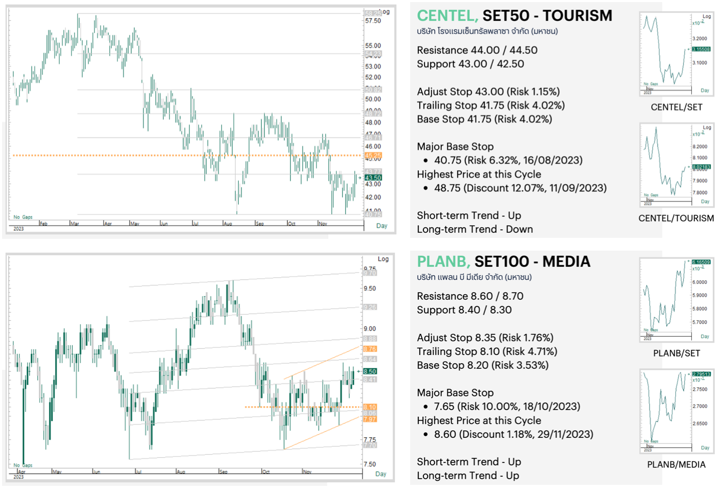The height and width of the screenshot is (492, 723).
Task: Click 'Trailing Stop 41.75 (Risk 4.02%)'
Action: 491,105
